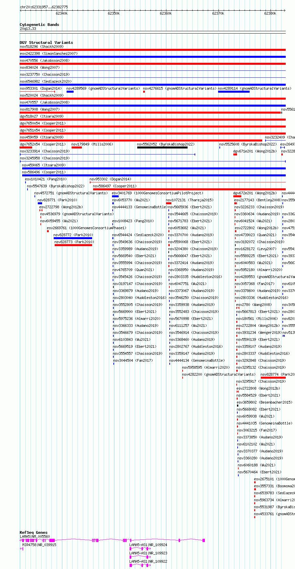Click the nsv953301 (Dogan2014) label
The width and height of the screenshot is (295, 569).
pyautogui.click(x=41, y=89)
